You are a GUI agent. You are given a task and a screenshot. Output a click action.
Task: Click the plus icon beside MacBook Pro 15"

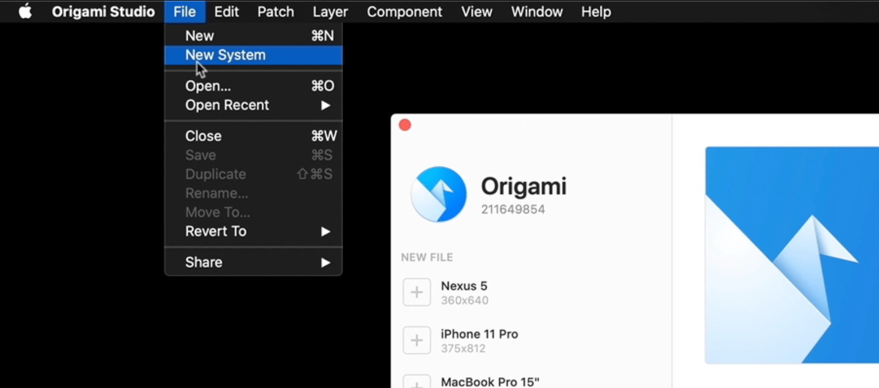coord(417,382)
